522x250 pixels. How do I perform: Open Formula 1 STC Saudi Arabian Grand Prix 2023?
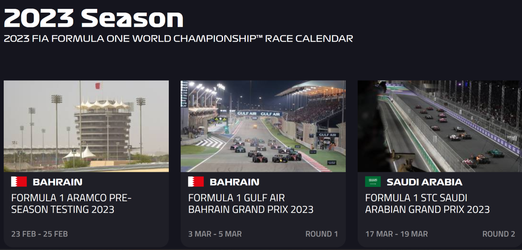coord(427,204)
